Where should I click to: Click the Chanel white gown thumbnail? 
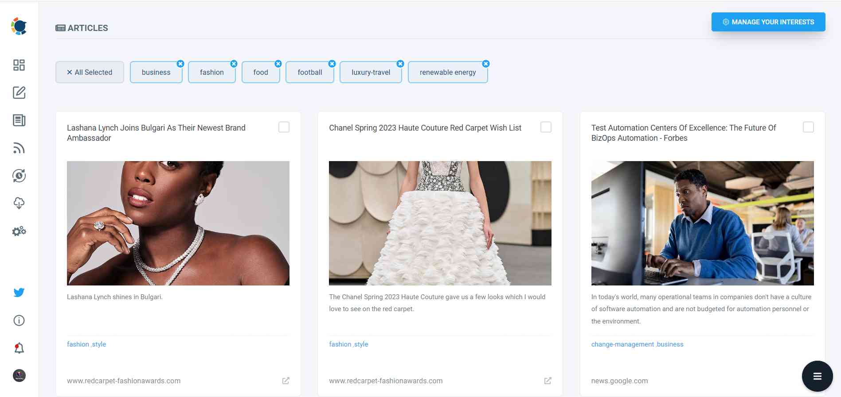coord(440,223)
